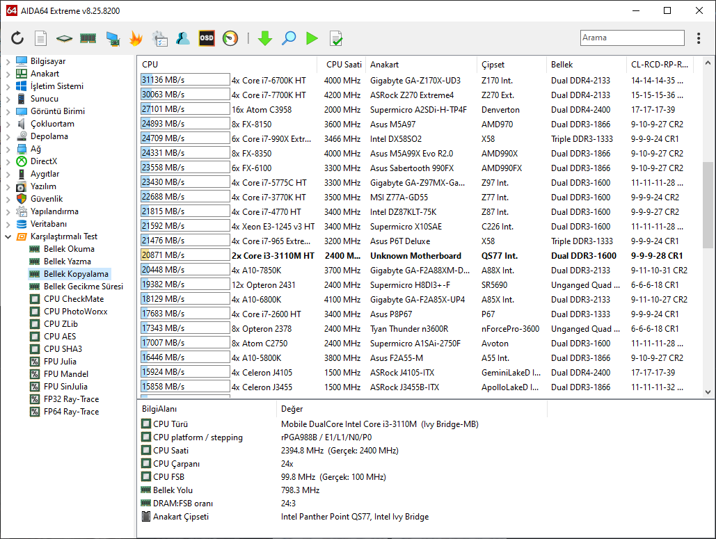Click the monitor diagnostics toolbar icon
The height and width of the screenshot is (539, 716).
(112, 38)
